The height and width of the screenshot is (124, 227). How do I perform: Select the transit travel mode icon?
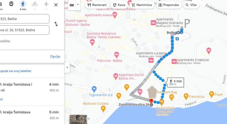[x=11, y=4]
